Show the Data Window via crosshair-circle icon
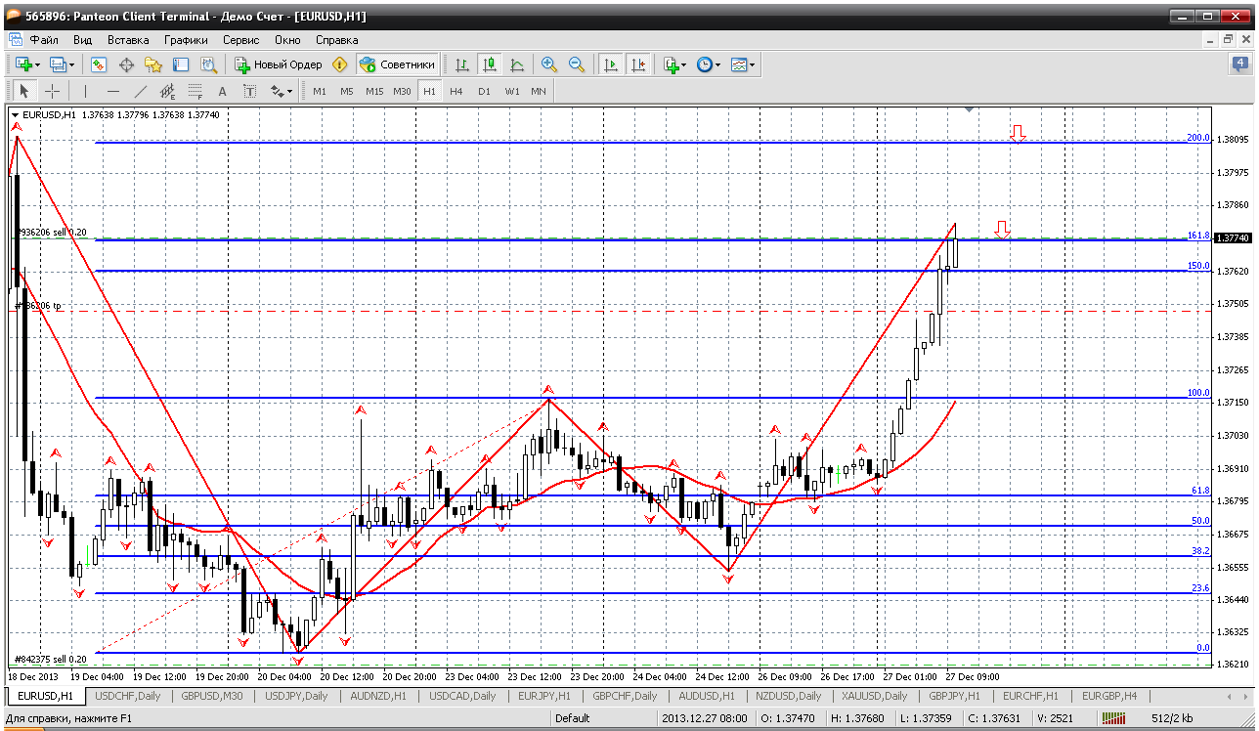 [126, 64]
